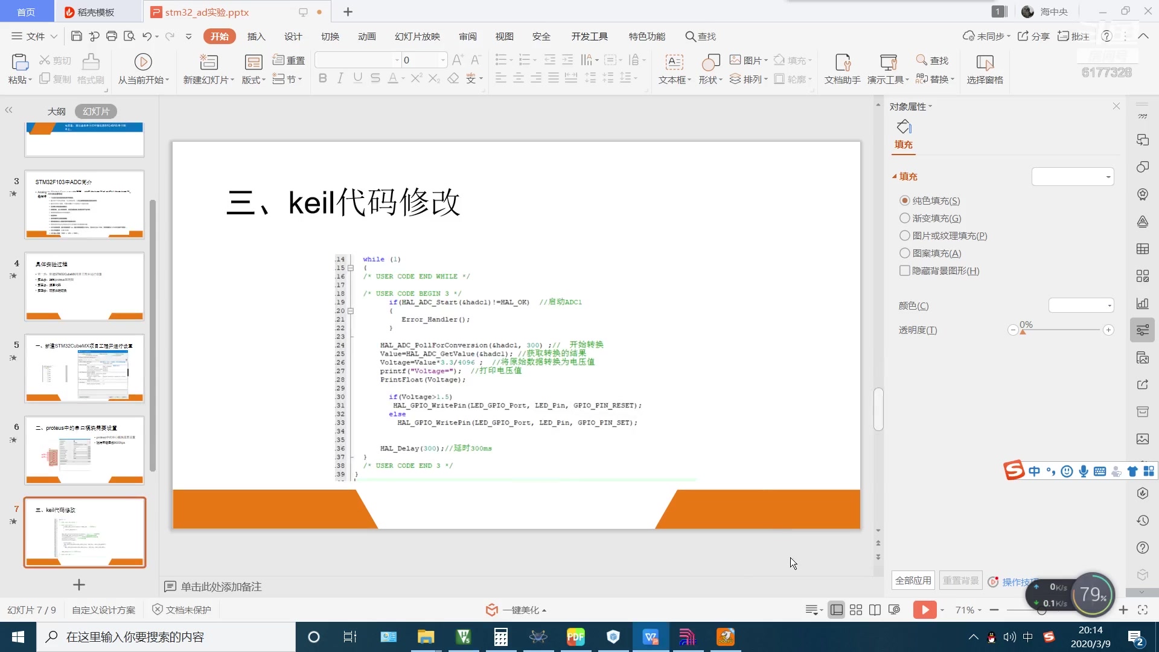Check hide background graphics box
The width and height of the screenshot is (1159, 652).
[904, 270]
